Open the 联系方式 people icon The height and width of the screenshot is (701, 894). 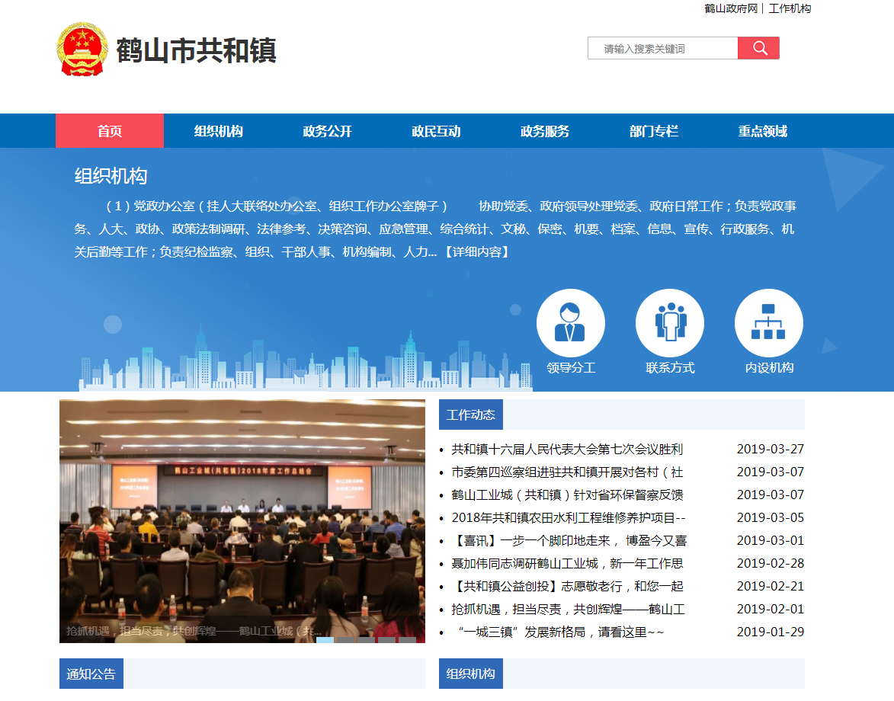(669, 324)
